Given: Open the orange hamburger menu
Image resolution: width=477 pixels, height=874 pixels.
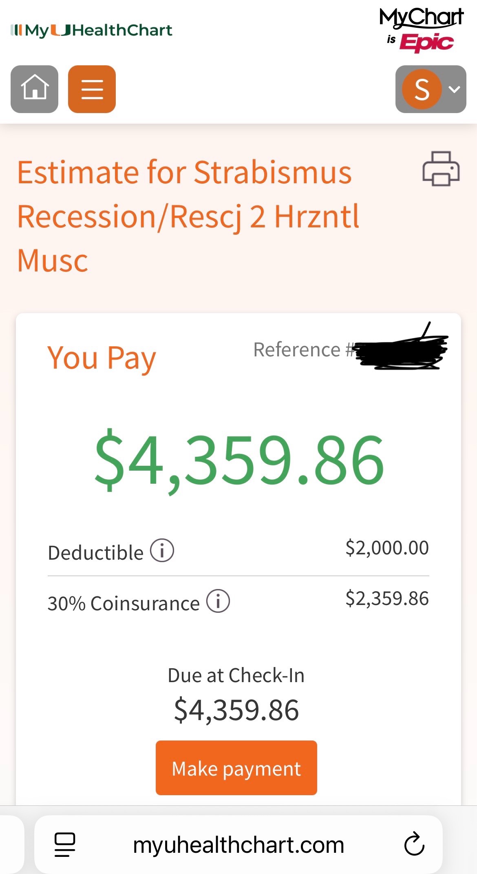Looking at the screenshot, I should [x=92, y=89].
